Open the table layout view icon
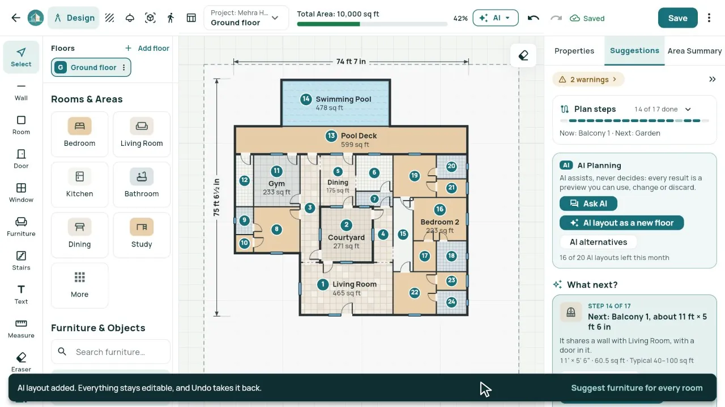This screenshot has height=407, width=725. click(191, 18)
